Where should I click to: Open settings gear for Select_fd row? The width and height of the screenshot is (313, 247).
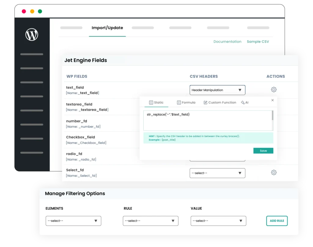(x=274, y=172)
